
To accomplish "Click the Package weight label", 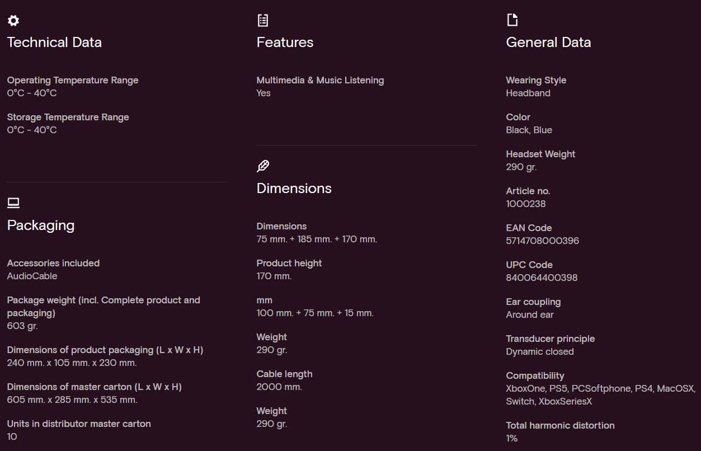I will click(103, 306).
